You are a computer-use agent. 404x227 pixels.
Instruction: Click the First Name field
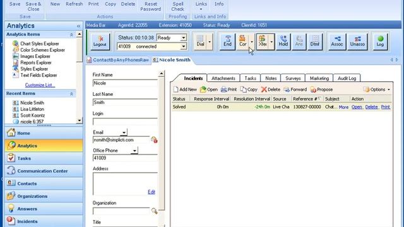(125, 83)
